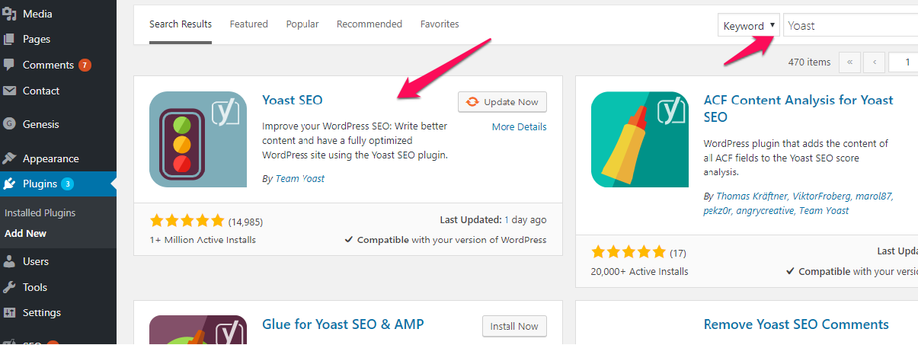918x345 pixels.
Task: Go to Installed Plugins submenu
Action: [40, 213]
